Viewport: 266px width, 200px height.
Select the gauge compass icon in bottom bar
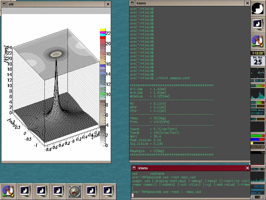click(x=75, y=192)
